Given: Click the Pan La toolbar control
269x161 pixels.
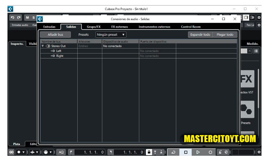Looking at the screenshot, I should [250, 25].
